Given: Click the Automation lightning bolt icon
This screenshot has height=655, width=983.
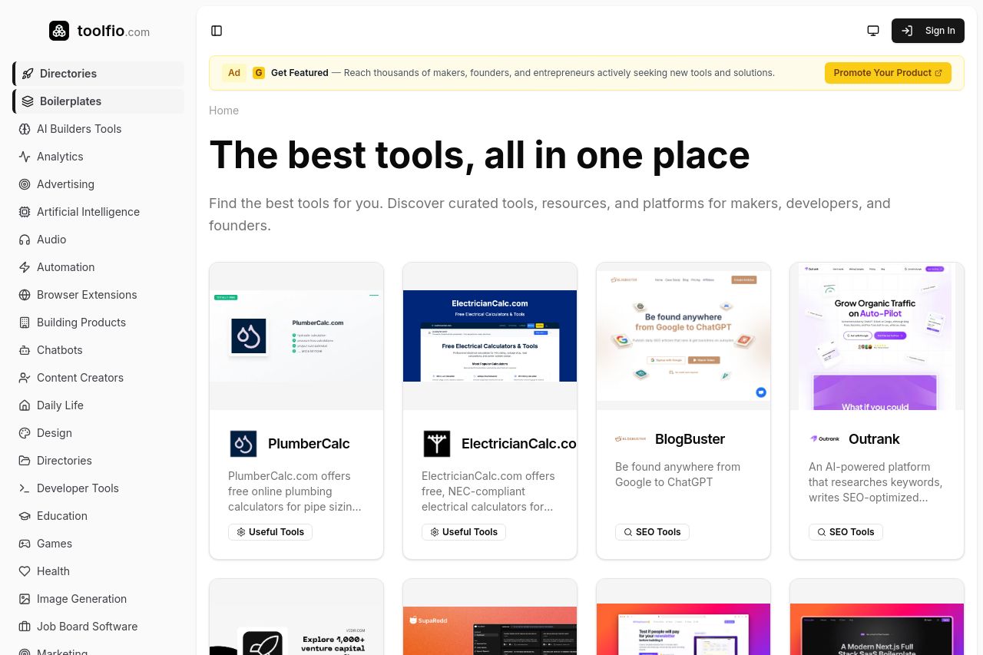Looking at the screenshot, I should 25,267.
